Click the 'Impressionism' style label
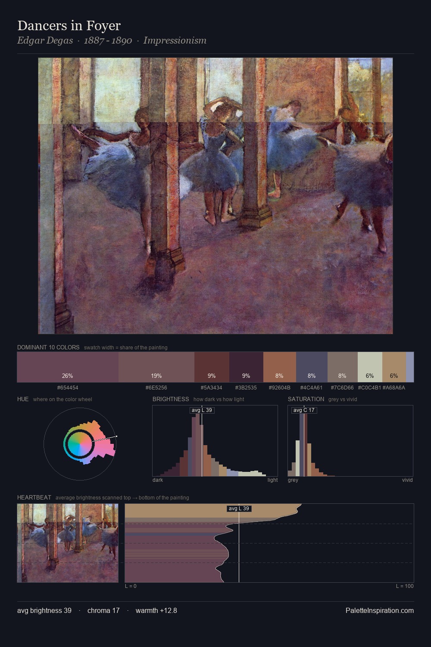The width and height of the screenshot is (431, 647). 175,41
